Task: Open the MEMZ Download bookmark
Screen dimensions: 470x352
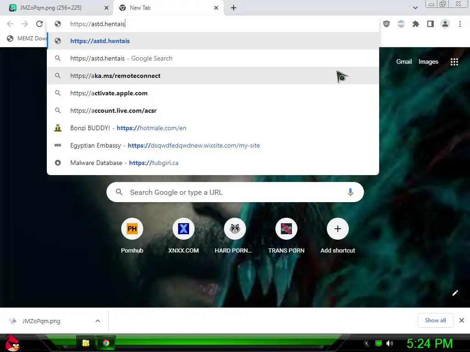Action: tap(27, 38)
